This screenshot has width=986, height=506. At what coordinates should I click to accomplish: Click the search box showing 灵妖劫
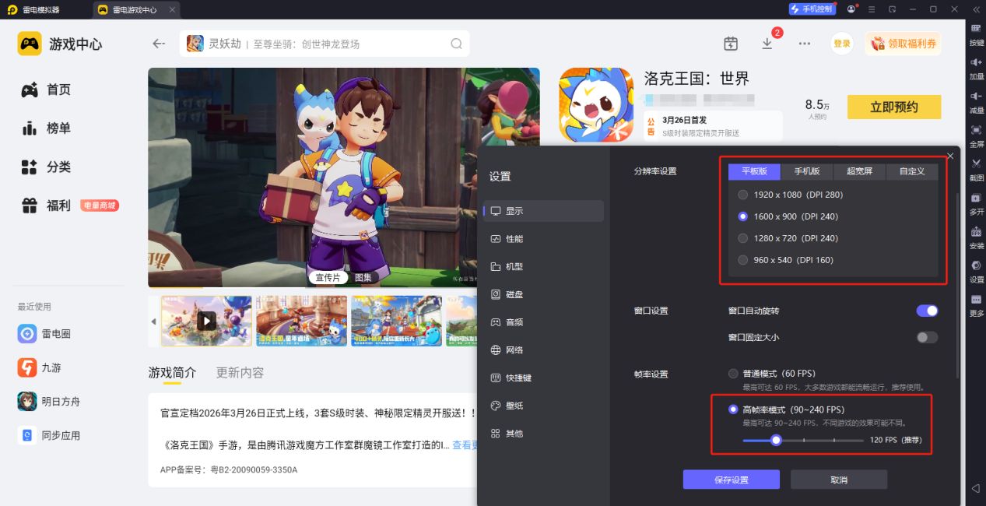(x=325, y=44)
